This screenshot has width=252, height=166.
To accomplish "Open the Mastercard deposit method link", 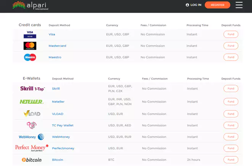I will [57, 46].
